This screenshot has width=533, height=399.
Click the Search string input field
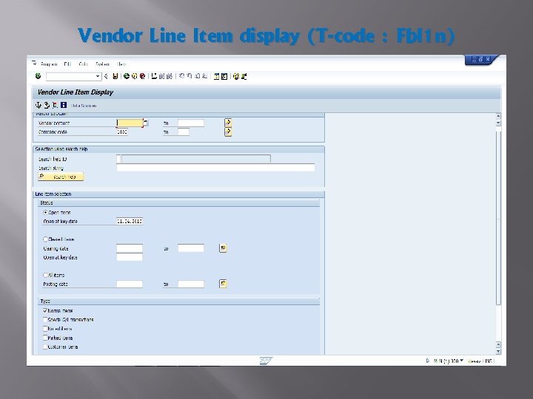point(215,168)
